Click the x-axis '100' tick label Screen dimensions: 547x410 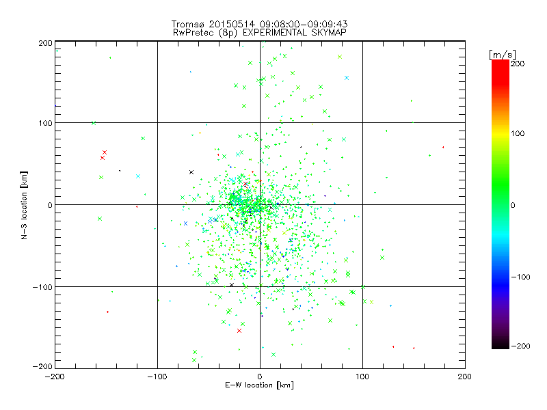[362, 377]
